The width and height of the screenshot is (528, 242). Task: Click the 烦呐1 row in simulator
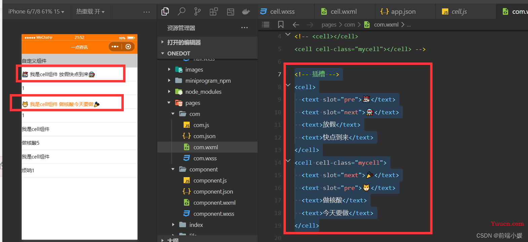click(x=79, y=170)
